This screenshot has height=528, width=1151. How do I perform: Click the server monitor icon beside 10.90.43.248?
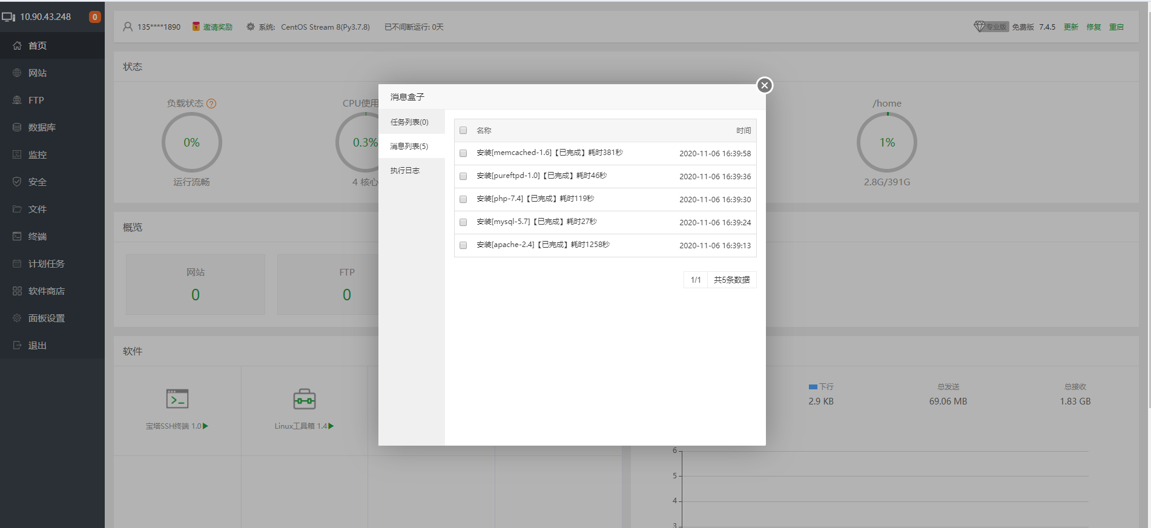pyautogui.click(x=8, y=17)
